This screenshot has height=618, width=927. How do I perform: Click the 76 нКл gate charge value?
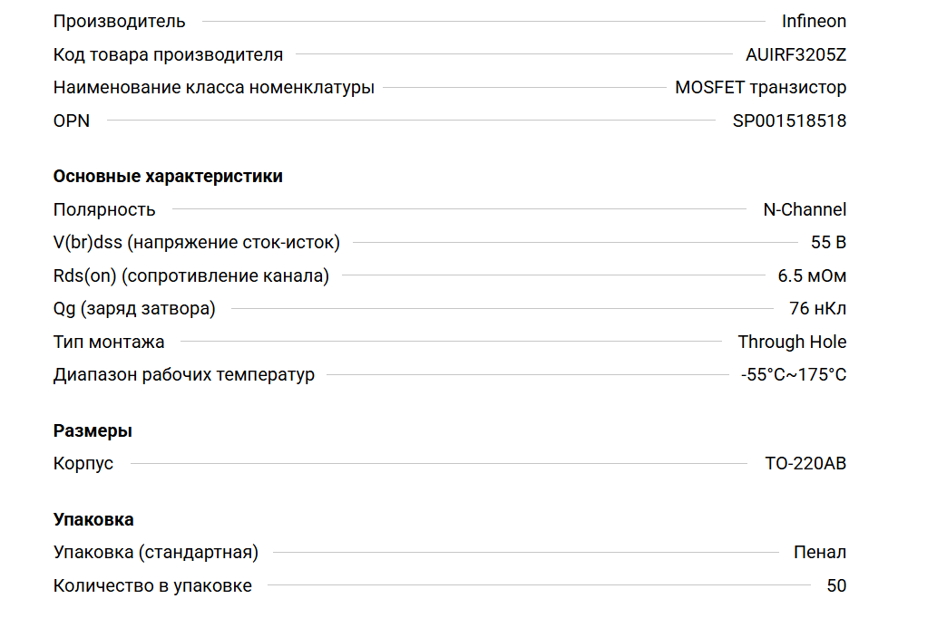[817, 308]
